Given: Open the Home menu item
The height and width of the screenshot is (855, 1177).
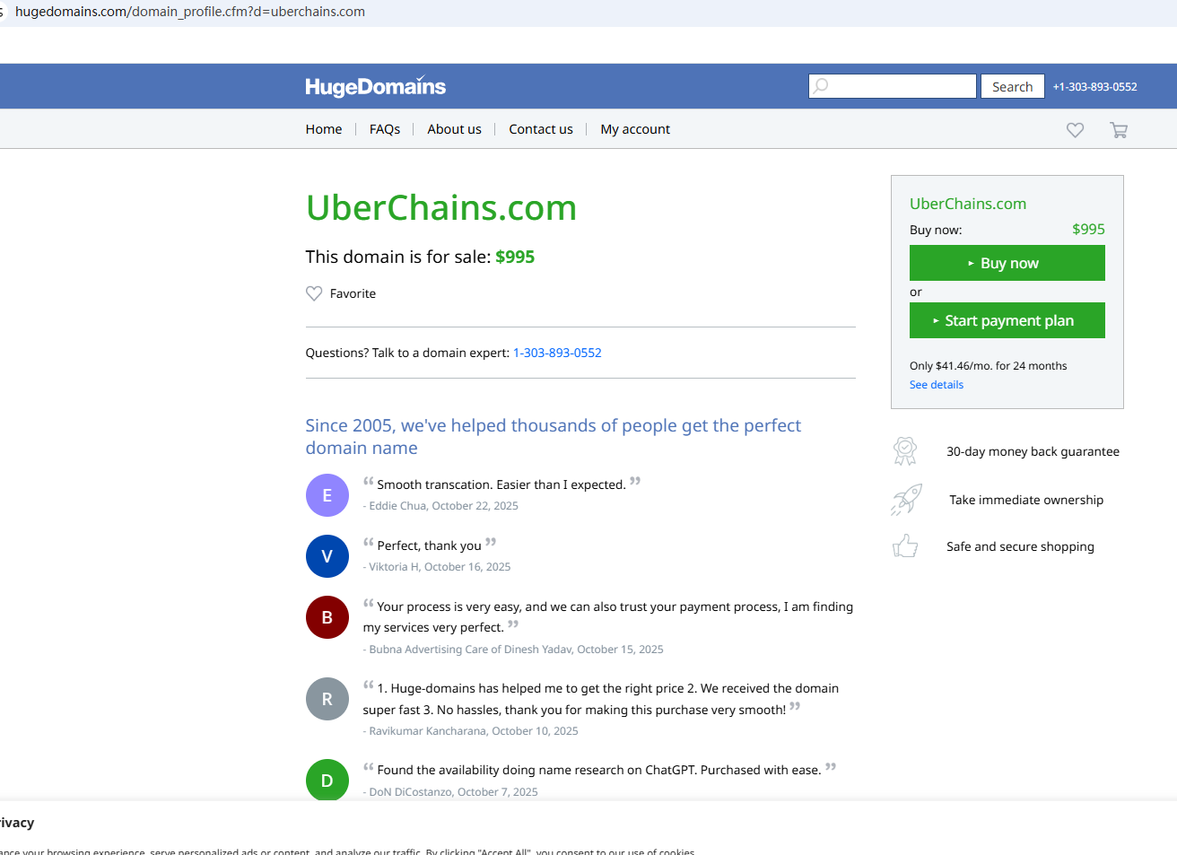Looking at the screenshot, I should click(x=323, y=129).
